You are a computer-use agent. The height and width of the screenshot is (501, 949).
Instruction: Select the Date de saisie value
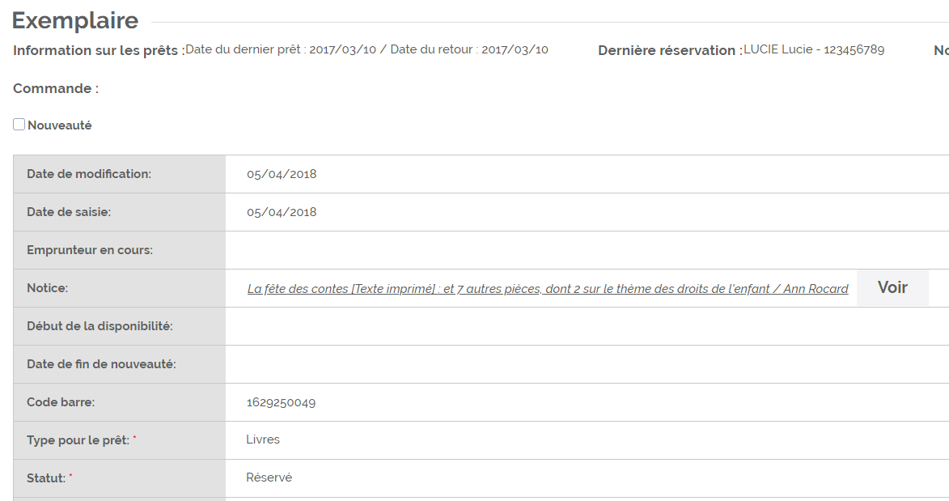[282, 213]
